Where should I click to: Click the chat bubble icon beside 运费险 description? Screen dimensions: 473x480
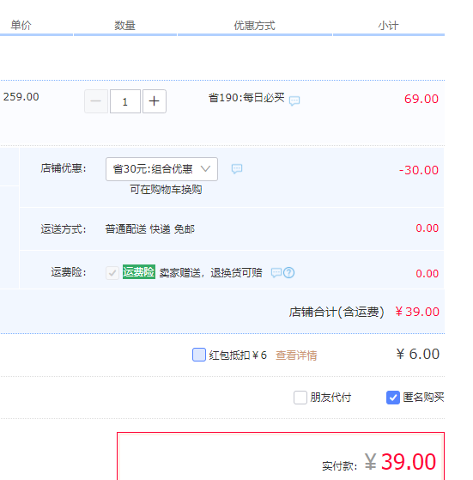276,272
